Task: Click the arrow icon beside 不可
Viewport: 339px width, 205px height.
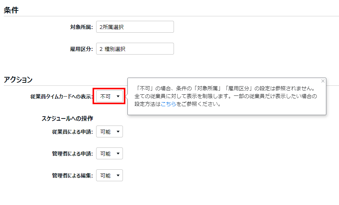Action: pyautogui.click(x=118, y=97)
